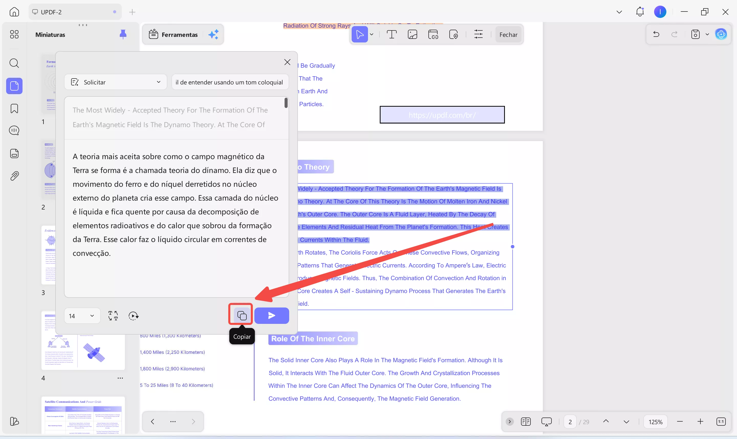Click the Fechar button
Screen dimensions: 737x439
point(508,35)
